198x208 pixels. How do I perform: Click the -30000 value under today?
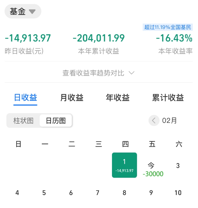click(153, 174)
